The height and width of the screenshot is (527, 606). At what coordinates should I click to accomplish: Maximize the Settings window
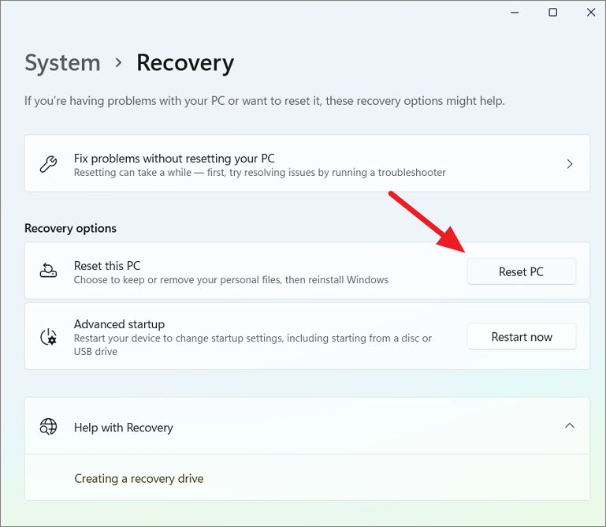(552, 13)
